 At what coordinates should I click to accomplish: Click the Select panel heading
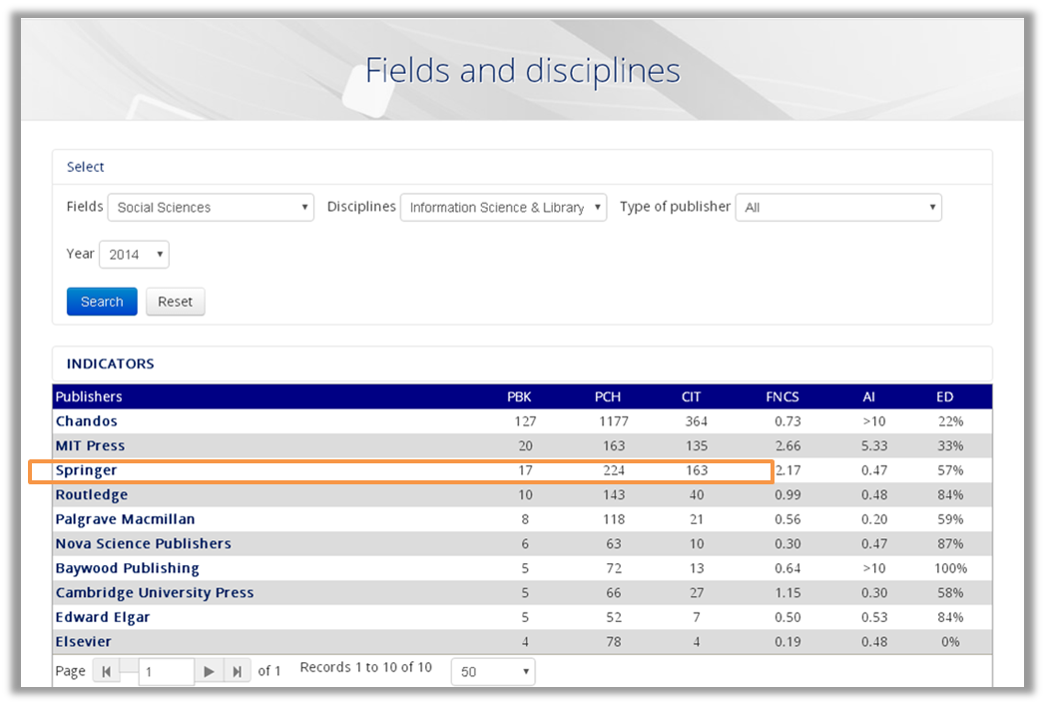point(85,167)
